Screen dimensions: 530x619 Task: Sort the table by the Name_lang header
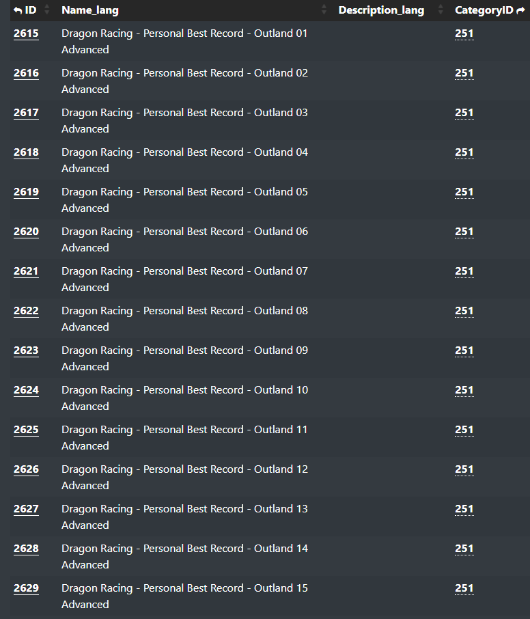(89, 10)
